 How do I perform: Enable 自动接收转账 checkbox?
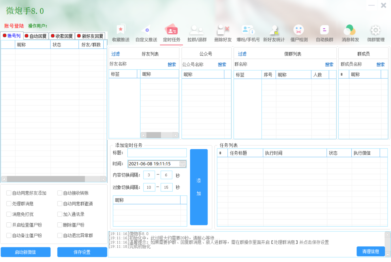pos(60,193)
